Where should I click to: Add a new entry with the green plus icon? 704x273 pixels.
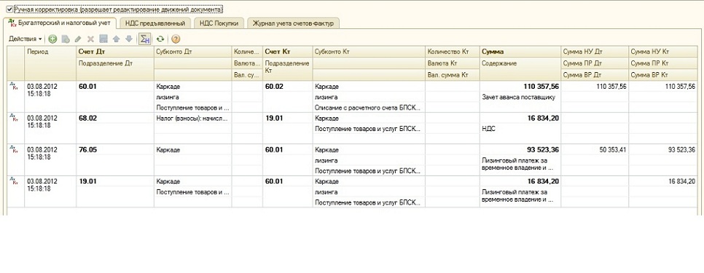click(52, 39)
